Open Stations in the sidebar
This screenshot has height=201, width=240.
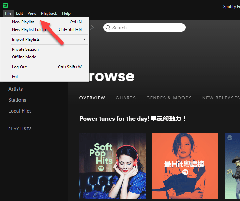point(17,100)
